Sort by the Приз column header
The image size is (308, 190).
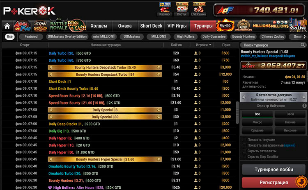pyautogui.click(x=226, y=45)
